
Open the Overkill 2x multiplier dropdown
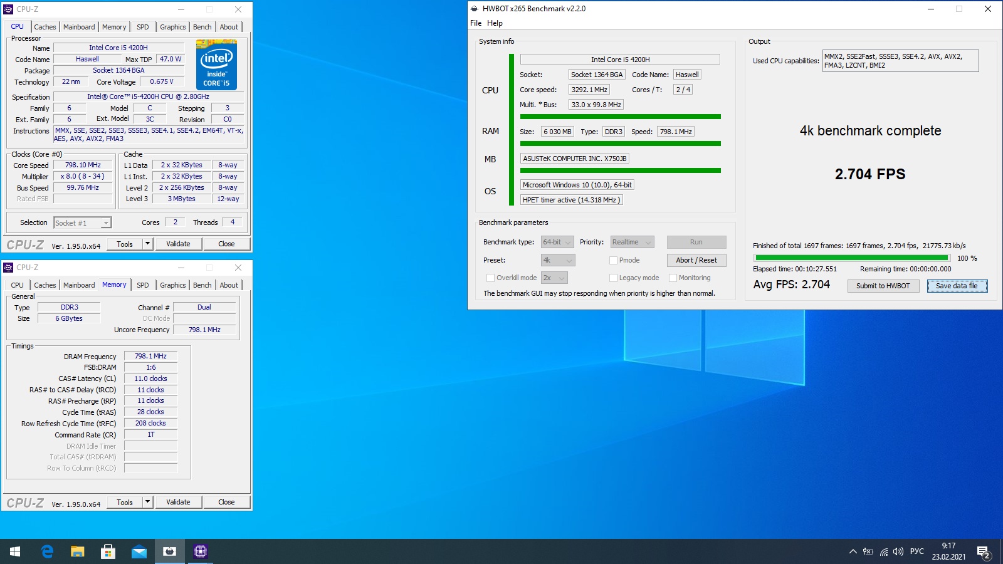[554, 278]
